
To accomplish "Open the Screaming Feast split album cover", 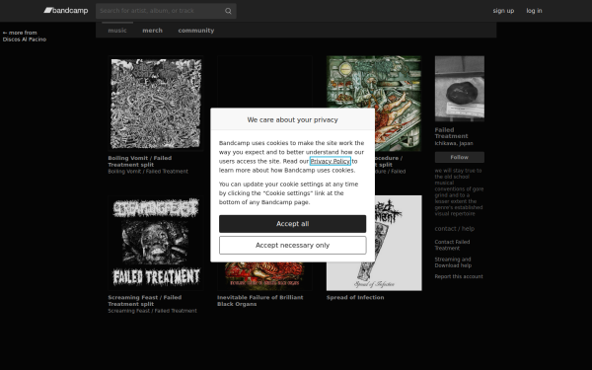I will [x=156, y=243].
